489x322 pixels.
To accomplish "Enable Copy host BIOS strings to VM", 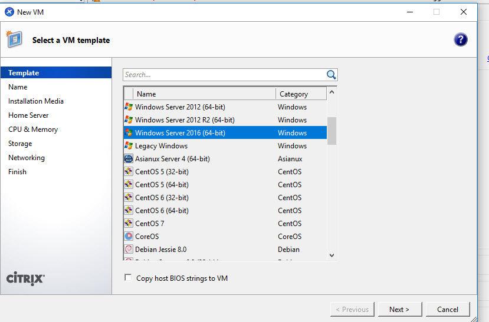I will coord(128,278).
